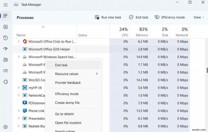Open Resource values submenu arrow

click(97, 74)
